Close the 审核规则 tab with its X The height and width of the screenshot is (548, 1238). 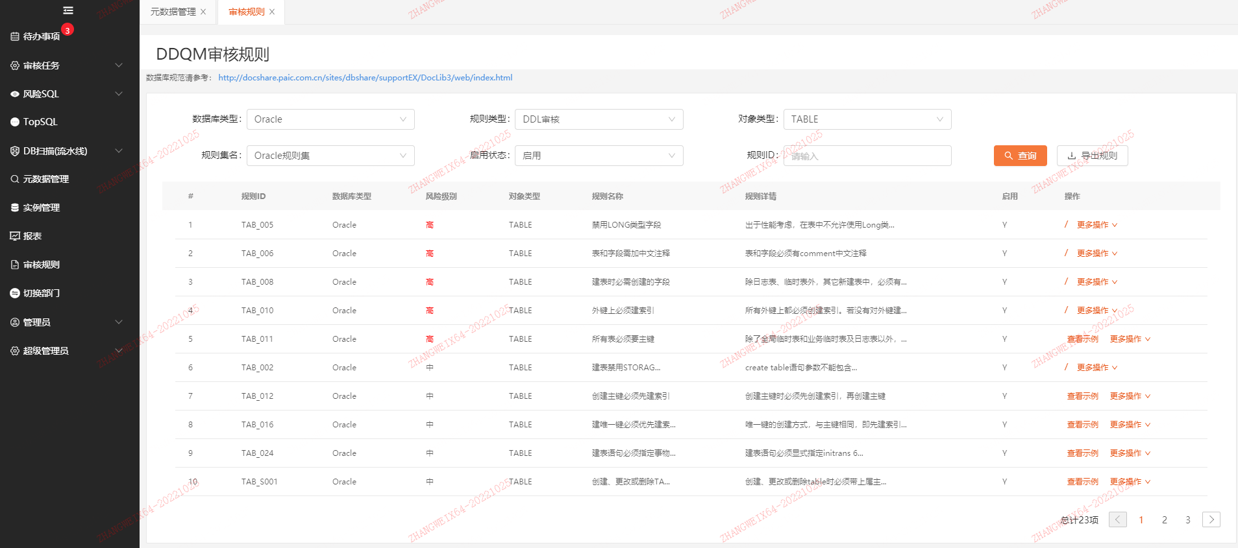272,12
